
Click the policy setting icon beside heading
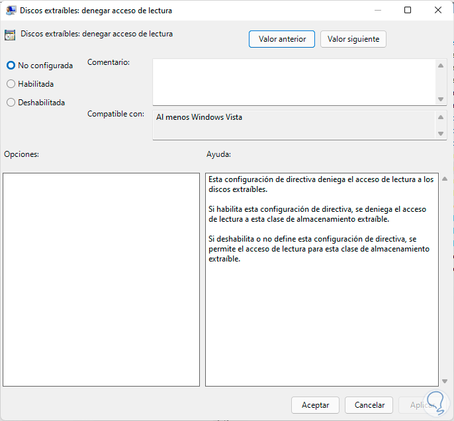tap(10, 35)
